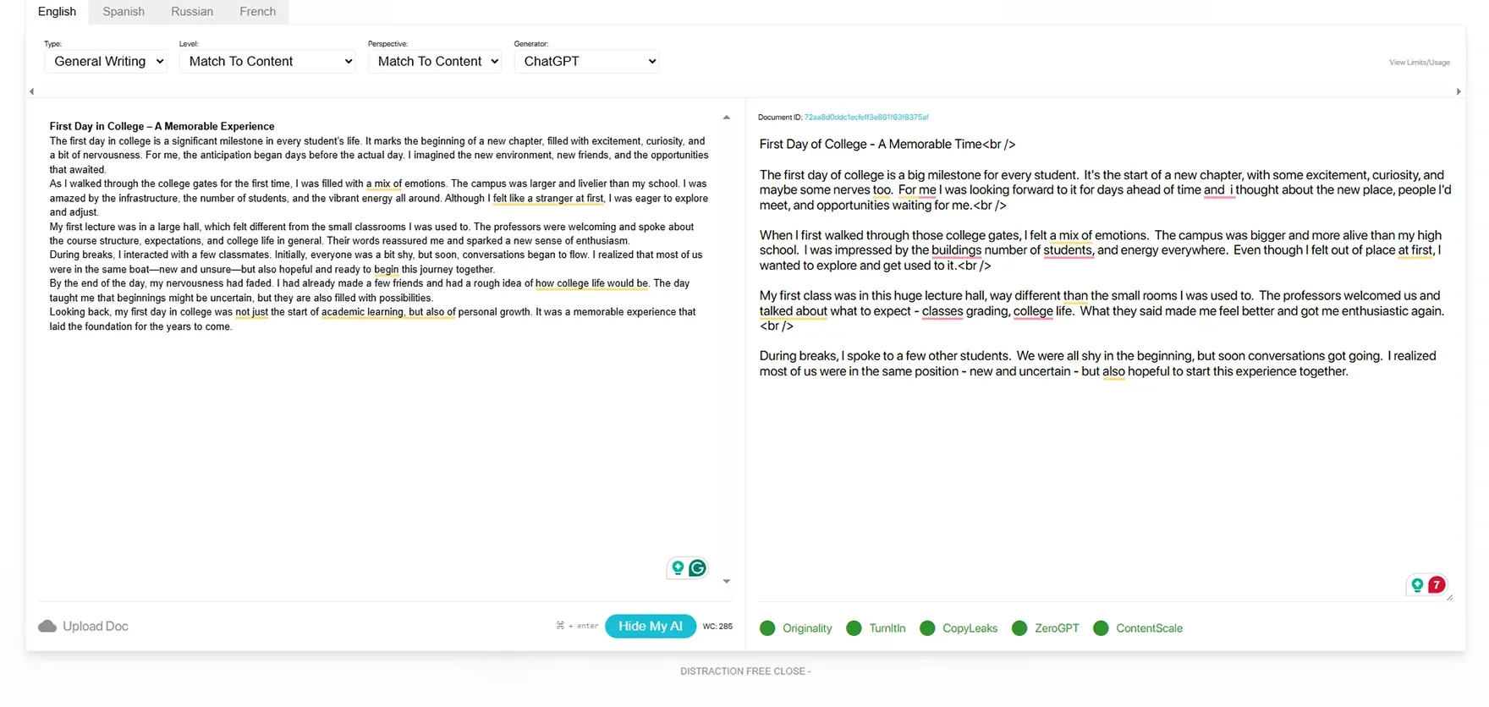The width and height of the screenshot is (1489, 707).
Task: Click the 'Document ID:' label
Action: tap(780, 118)
